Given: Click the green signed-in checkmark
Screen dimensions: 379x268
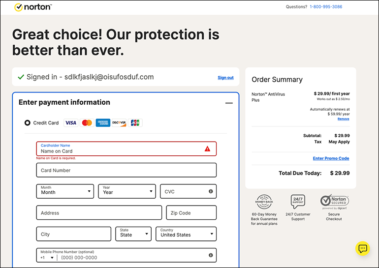Looking at the screenshot, I should (x=21, y=77).
